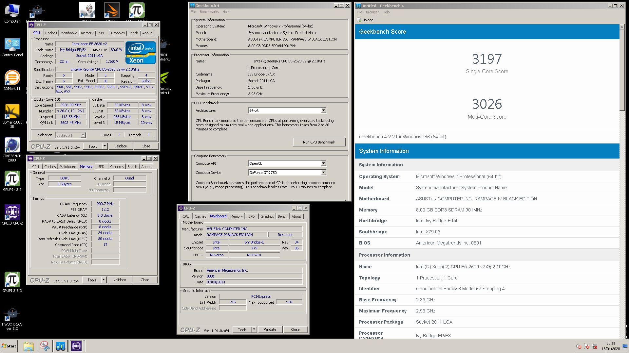Open the Computer desktop icon

tap(12, 13)
